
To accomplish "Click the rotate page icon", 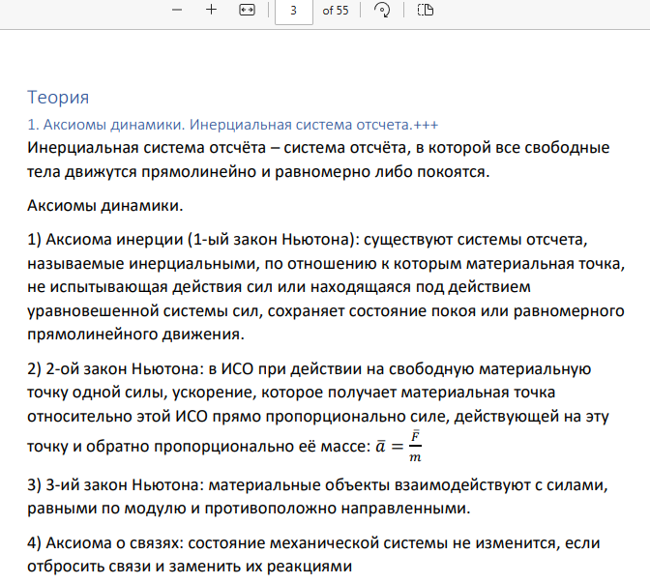I will click(x=382, y=10).
